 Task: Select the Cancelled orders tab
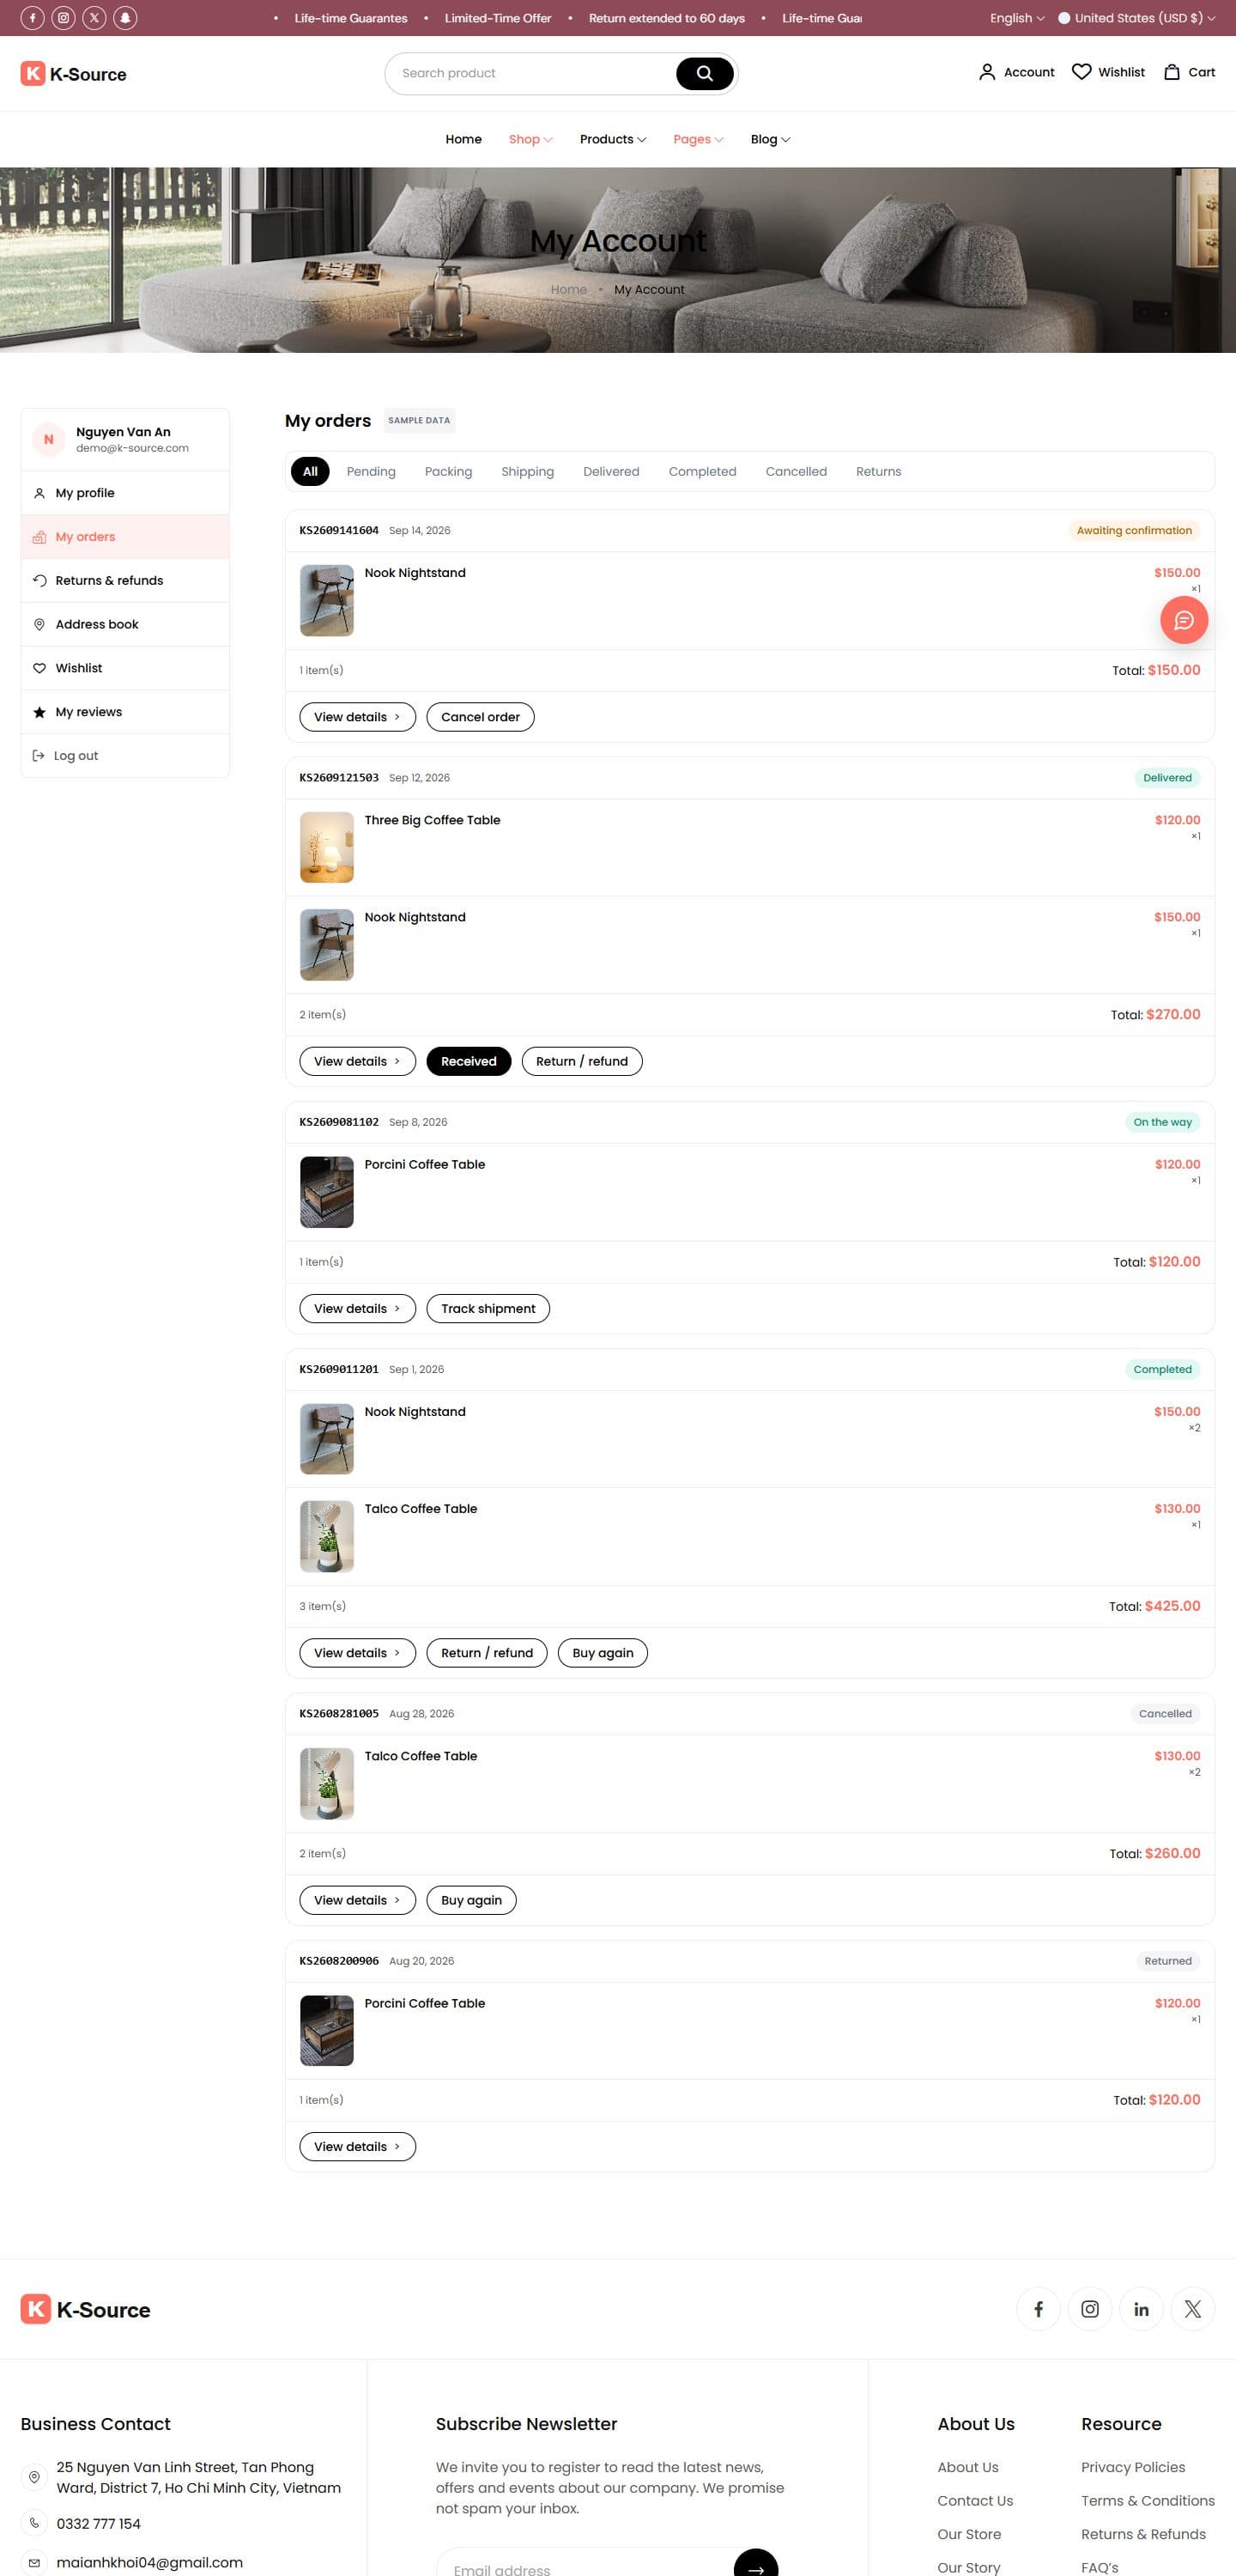796,471
